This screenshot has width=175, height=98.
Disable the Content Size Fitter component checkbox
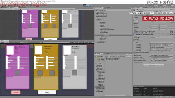pos(136,33)
